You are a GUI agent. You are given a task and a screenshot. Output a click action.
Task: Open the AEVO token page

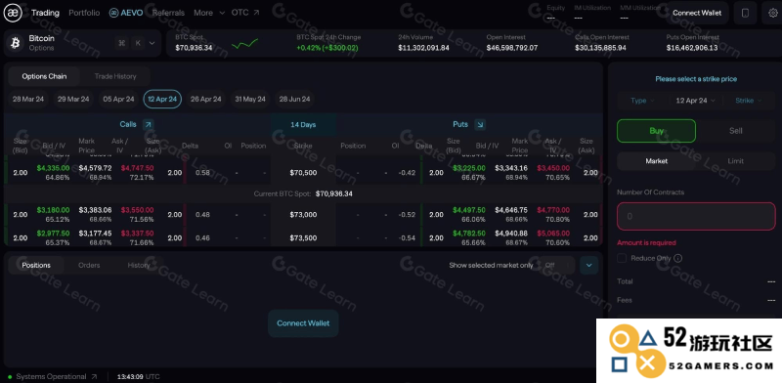pyautogui.click(x=126, y=13)
